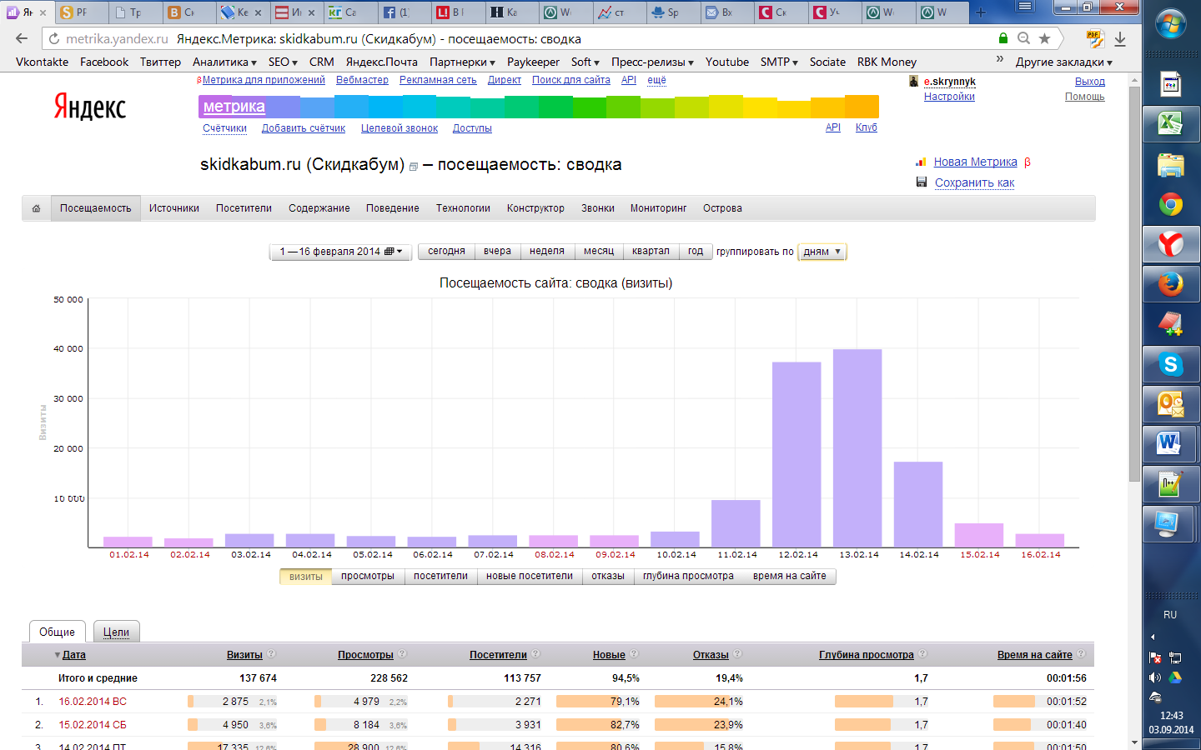Click the help icon beside Глубина просмотра

[x=923, y=654]
